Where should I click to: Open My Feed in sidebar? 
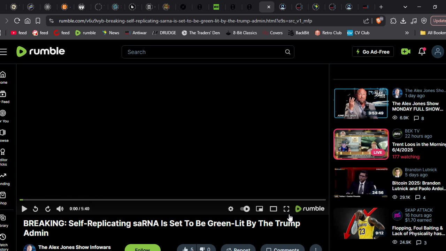pos(3,97)
